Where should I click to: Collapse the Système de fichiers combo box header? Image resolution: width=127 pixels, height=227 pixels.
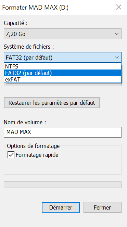[x=63, y=57]
